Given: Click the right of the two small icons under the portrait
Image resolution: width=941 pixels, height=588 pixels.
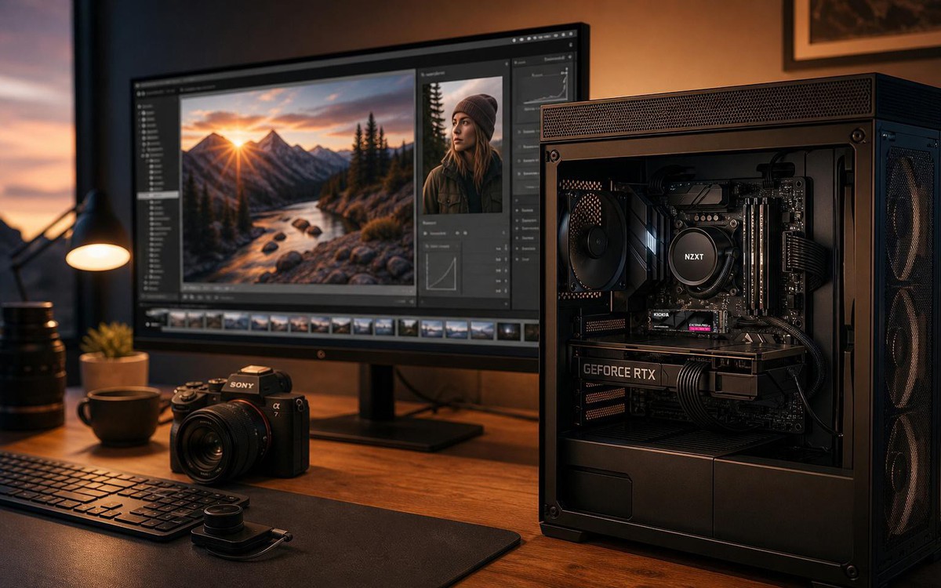Looking at the screenshot, I should (465, 233).
